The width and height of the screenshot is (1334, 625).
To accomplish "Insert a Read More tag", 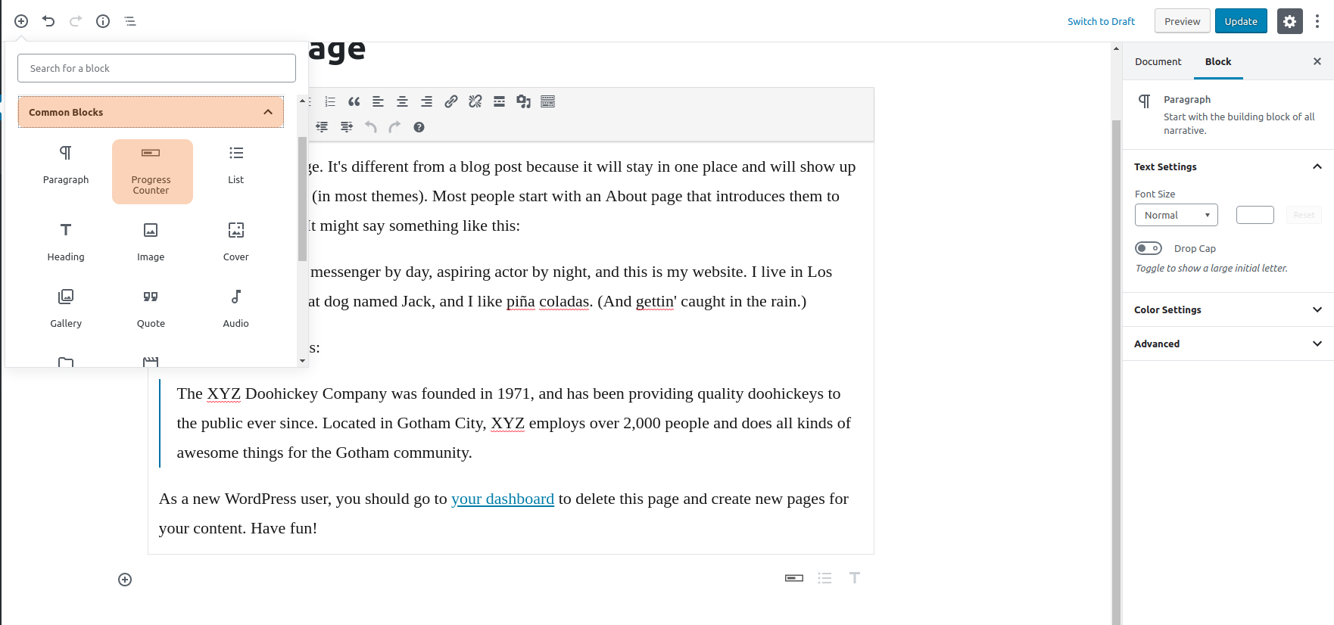I will (x=500, y=101).
